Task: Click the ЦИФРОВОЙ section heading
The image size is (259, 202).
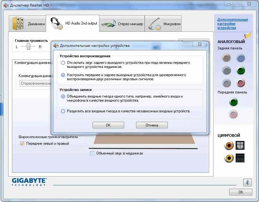Action: point(229,135)
